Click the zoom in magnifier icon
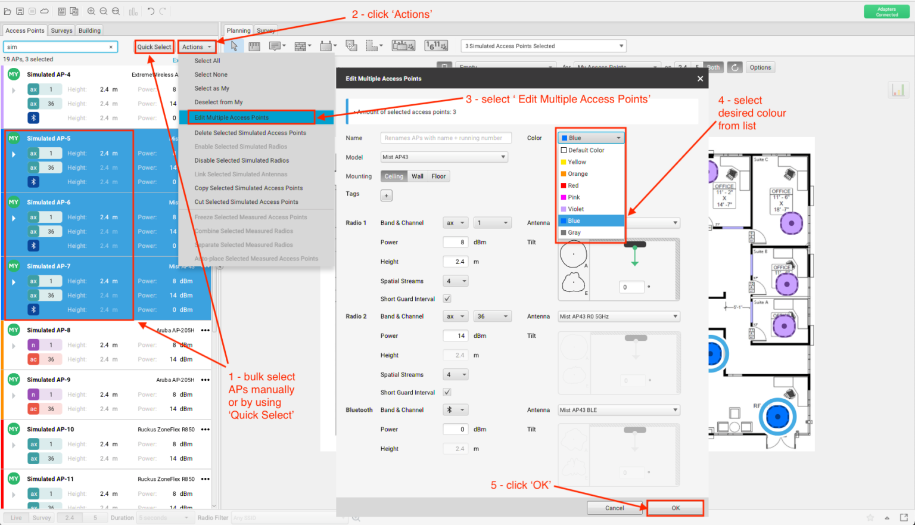 pyautogui.click(x=91, y=11)
